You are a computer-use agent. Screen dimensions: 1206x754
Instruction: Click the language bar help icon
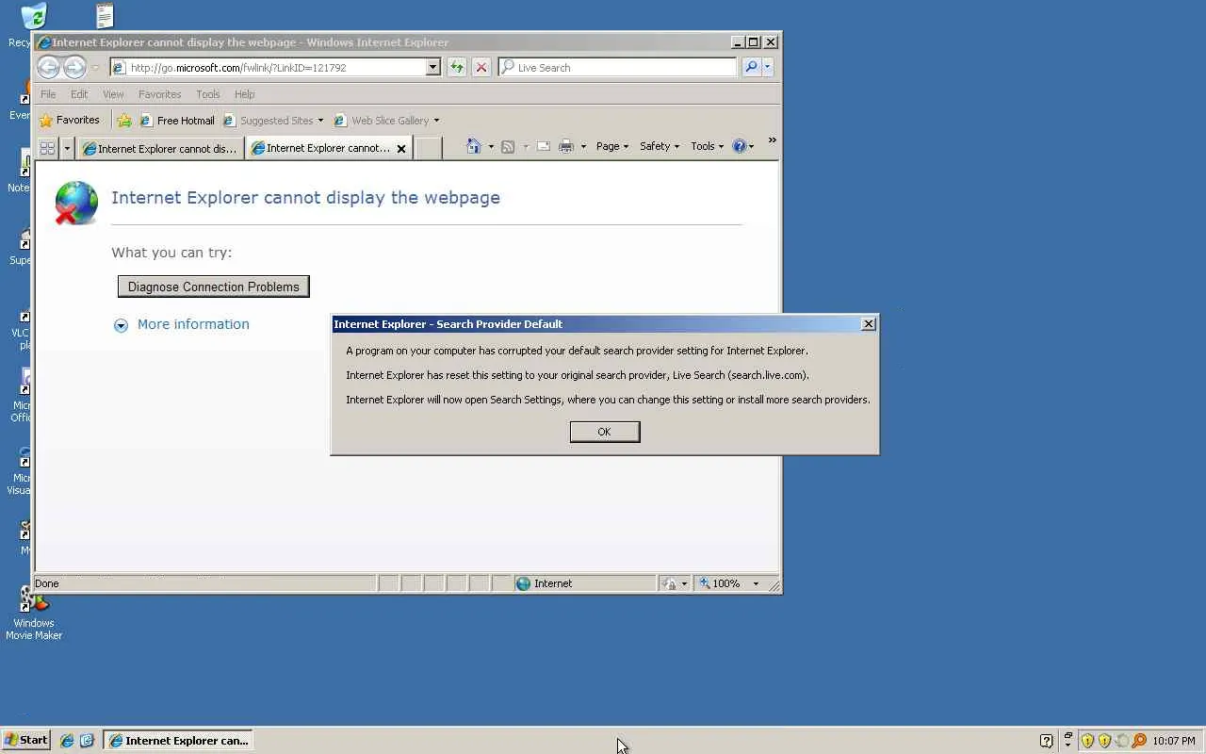point(1046,741)
